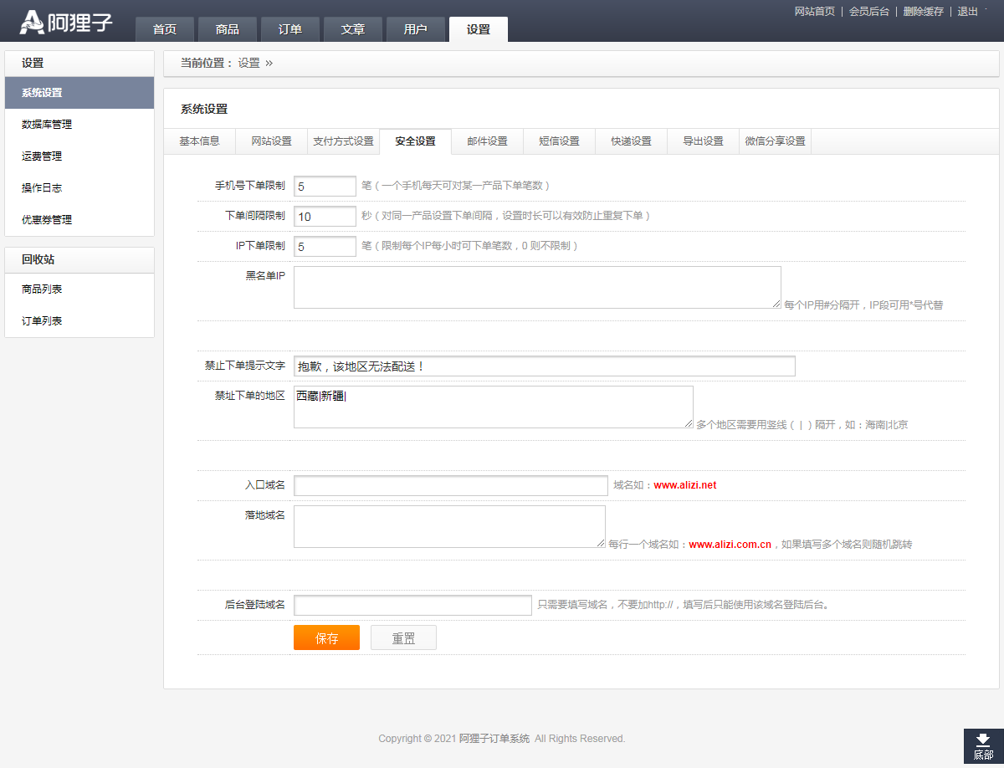Switch to the 订单 navigation tab

point(289,29)
